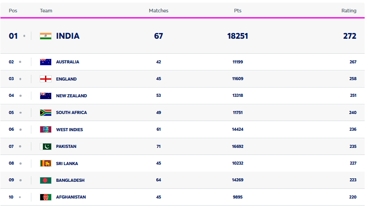Click the Pts column header
This screenshot has width=366, height=206.
coord(238,11)
